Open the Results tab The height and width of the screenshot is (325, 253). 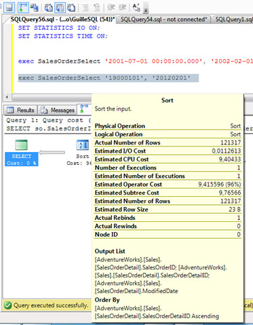point(20,110)
